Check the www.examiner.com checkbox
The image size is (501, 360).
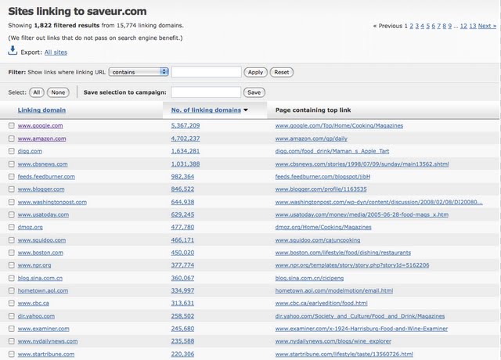pos(12,329)
